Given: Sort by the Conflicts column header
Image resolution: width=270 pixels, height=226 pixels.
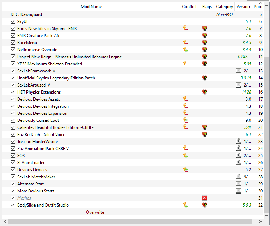Looking at the screenshot, I should [x=190, y=7].
